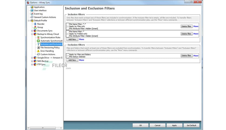
Task: Delete the Deleted status exclusion filter
Action: [186, 56]
